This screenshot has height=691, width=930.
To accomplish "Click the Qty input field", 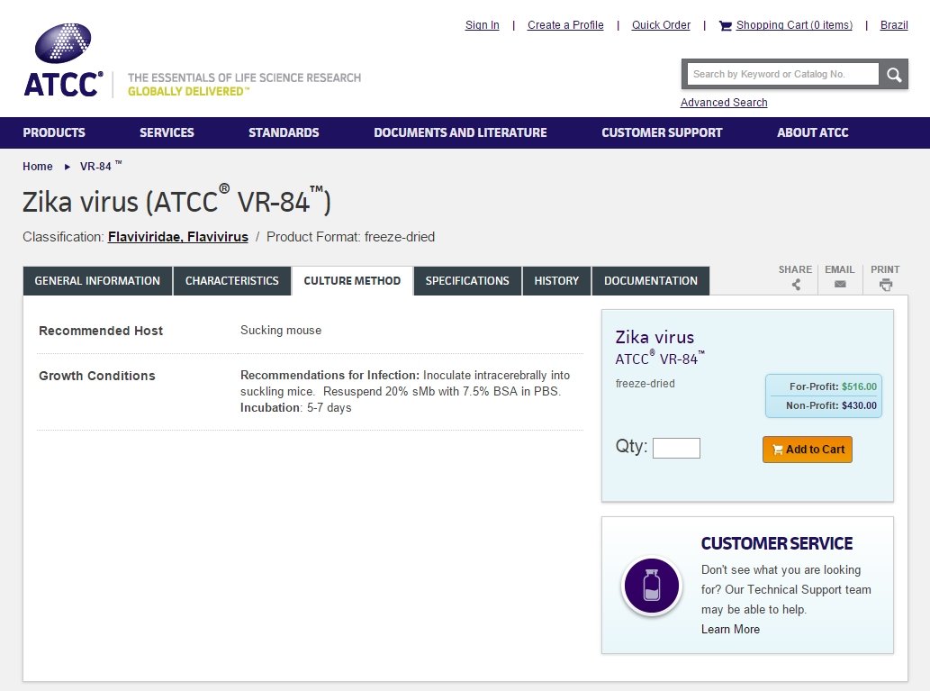I will coord(676,448).
